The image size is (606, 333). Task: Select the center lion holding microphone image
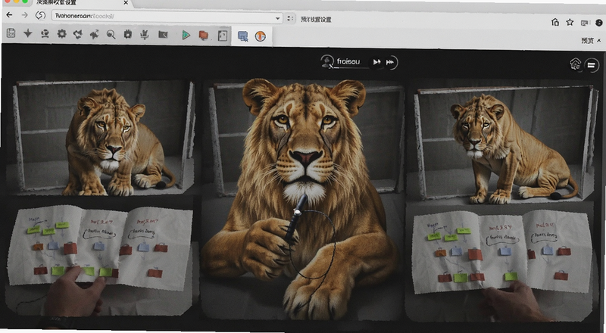click(302, 199)
